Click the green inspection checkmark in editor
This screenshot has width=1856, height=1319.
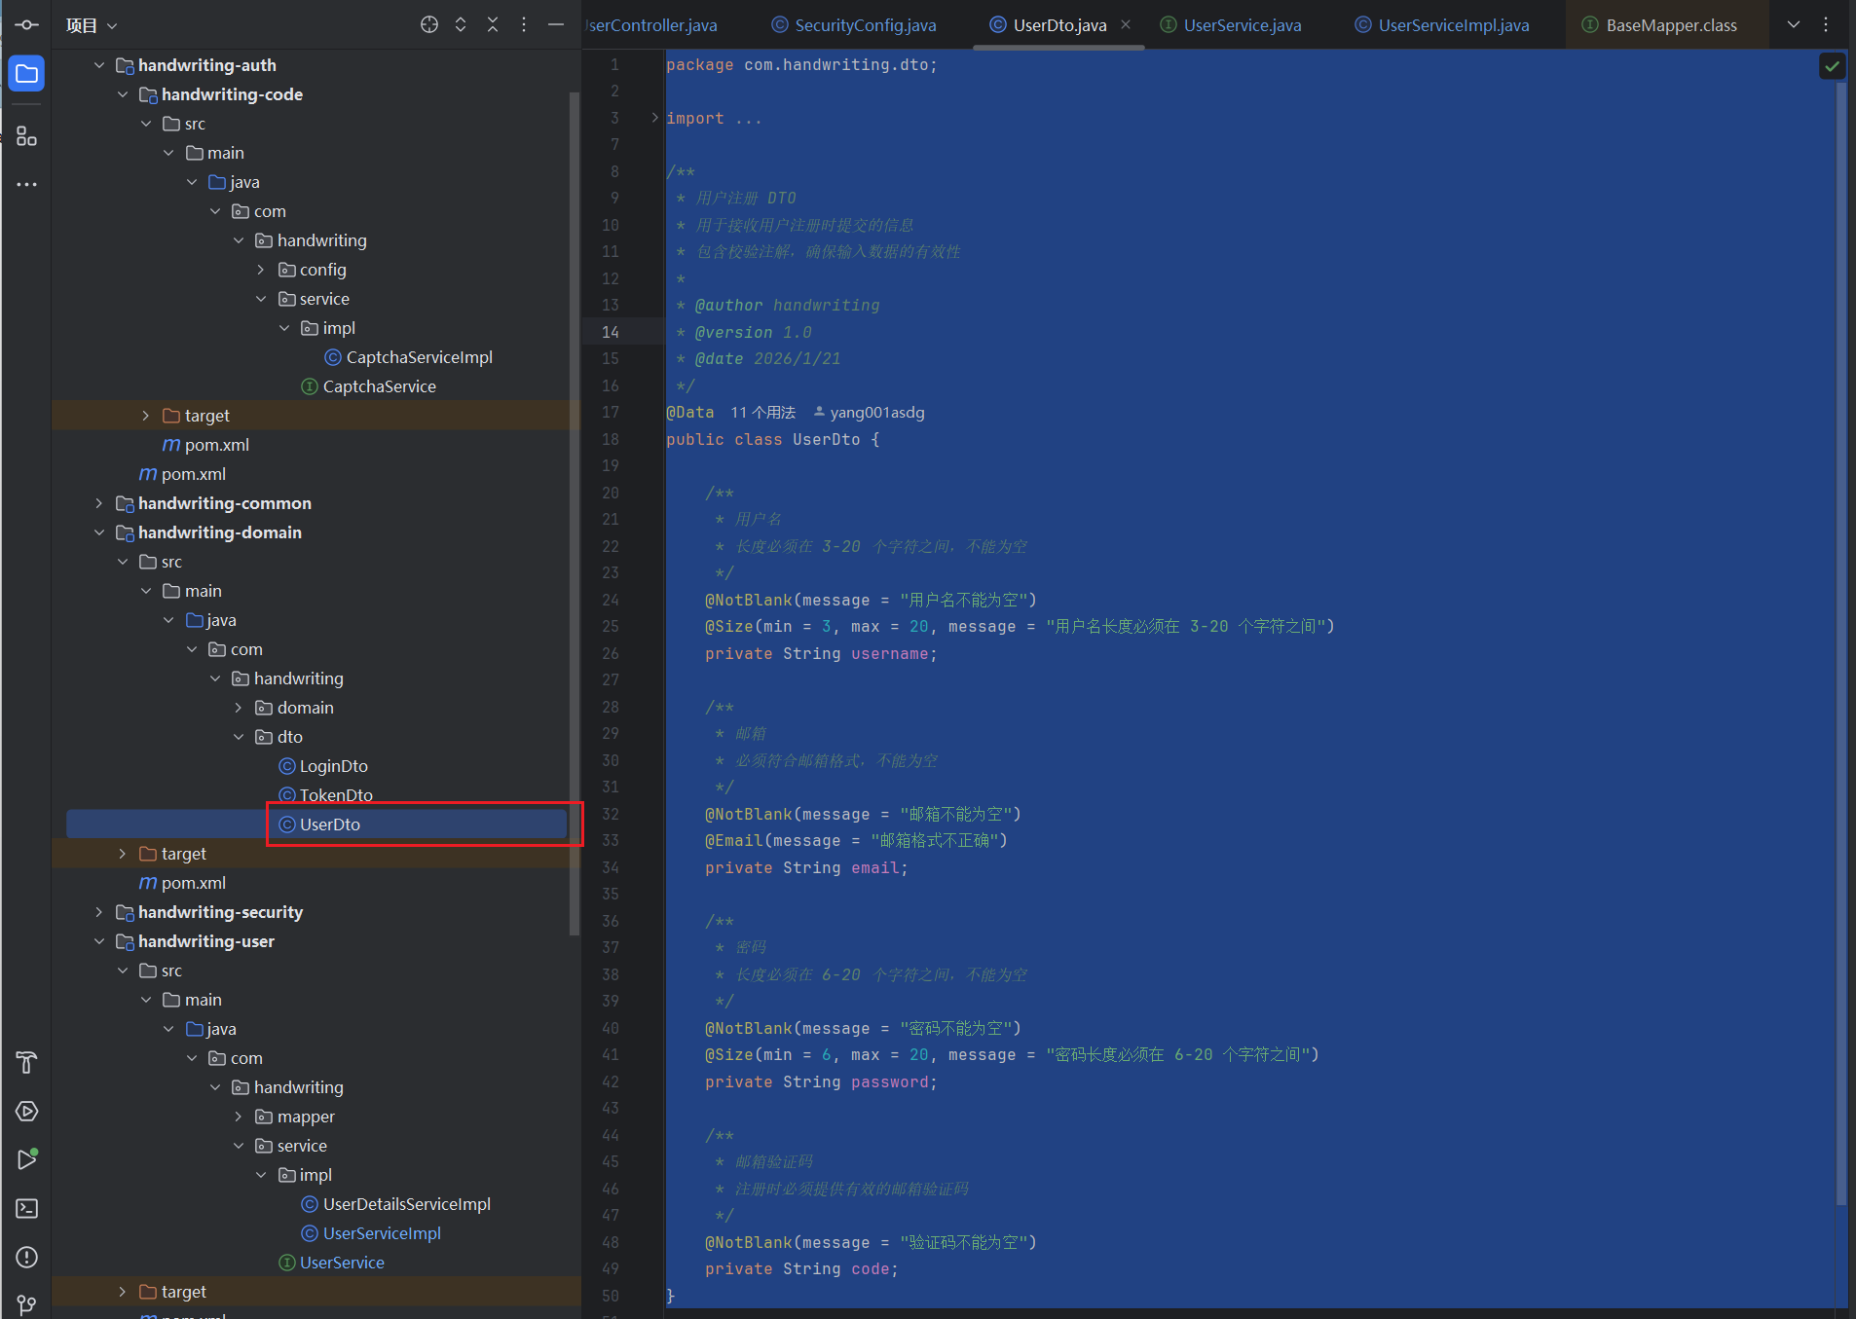point(1832,66)
